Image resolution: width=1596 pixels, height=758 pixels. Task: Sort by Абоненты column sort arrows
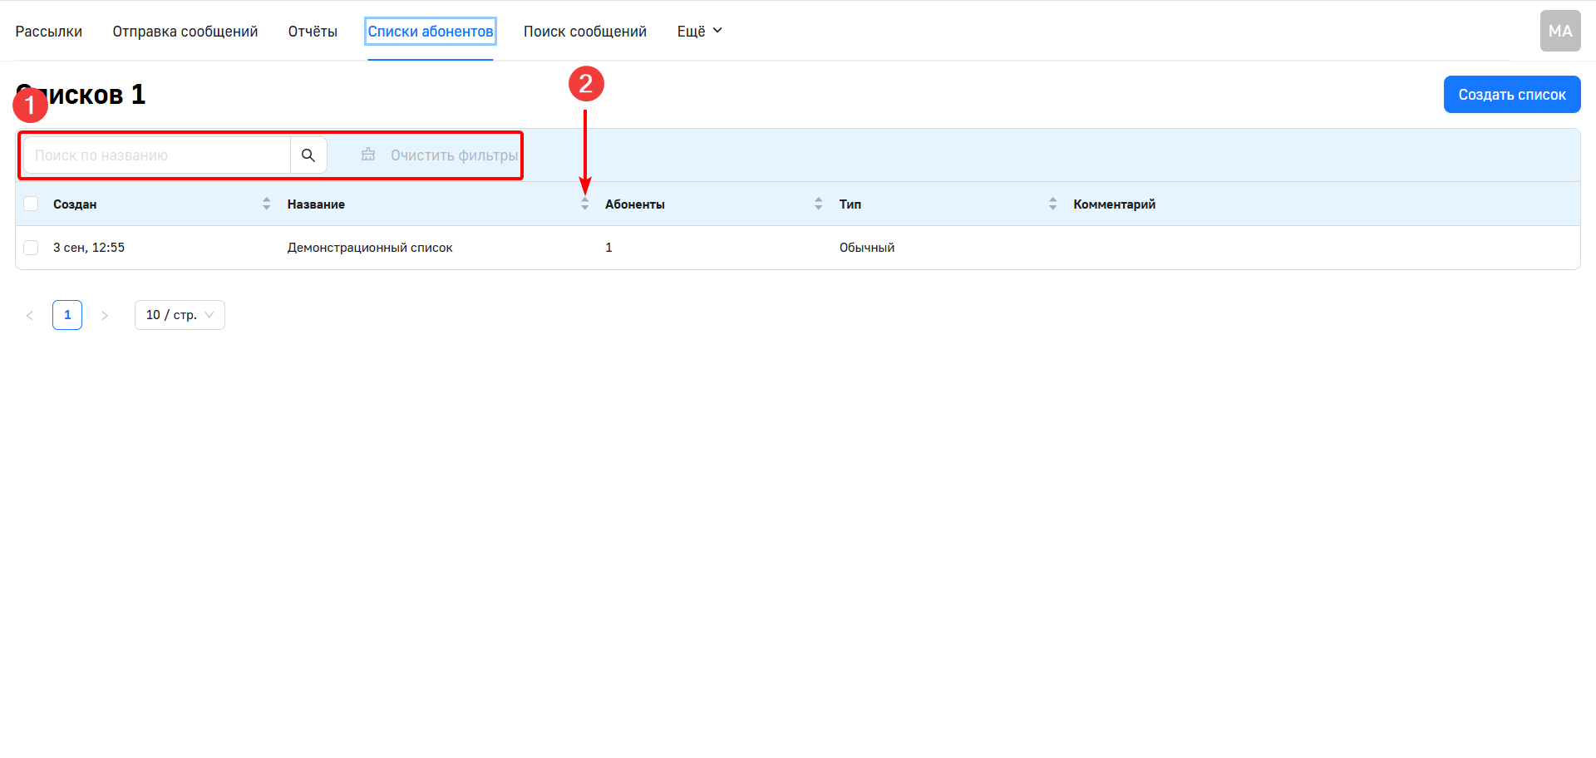(818, 204)
